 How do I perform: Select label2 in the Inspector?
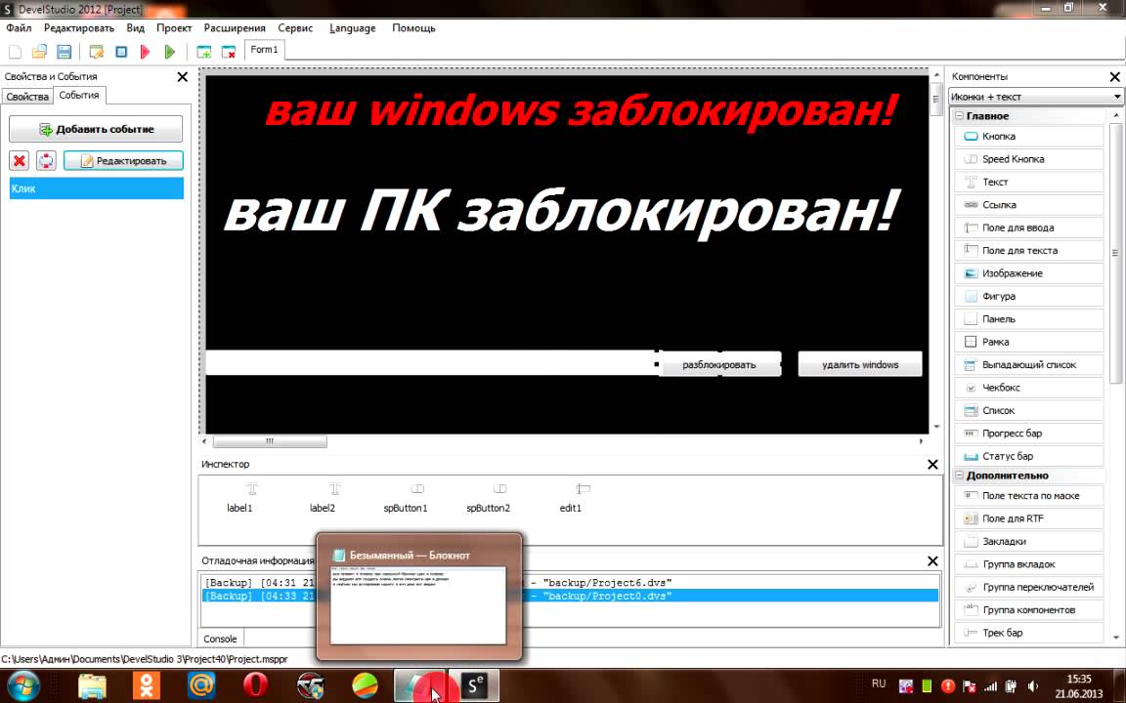coord(323,498)
